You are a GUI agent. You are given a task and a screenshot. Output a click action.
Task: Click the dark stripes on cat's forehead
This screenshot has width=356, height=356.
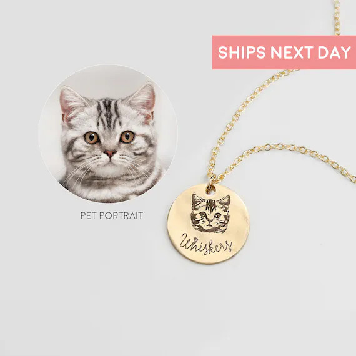pyautogui.click(x=108, y=112)
